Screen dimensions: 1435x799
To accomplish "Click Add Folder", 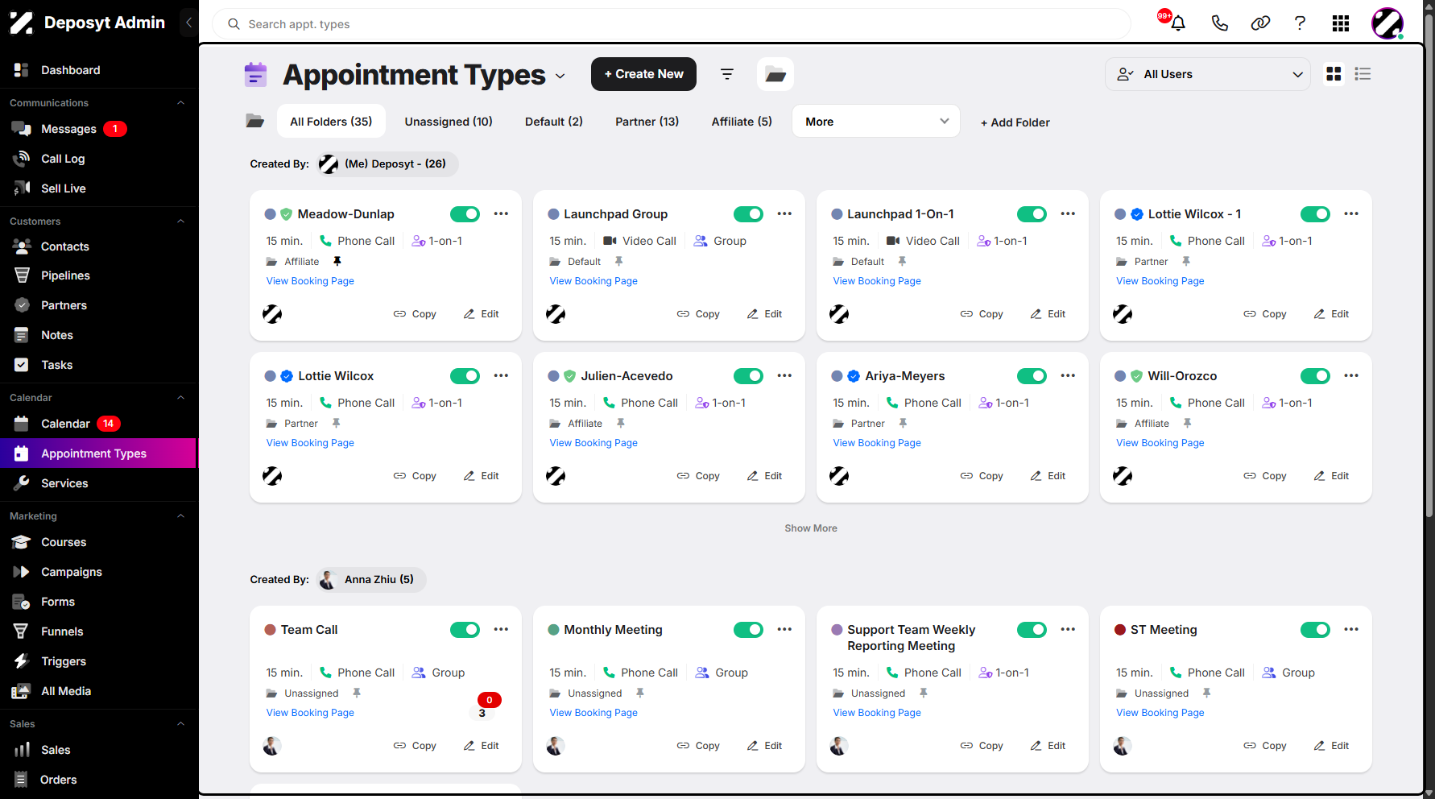I will click(1015, 122).
